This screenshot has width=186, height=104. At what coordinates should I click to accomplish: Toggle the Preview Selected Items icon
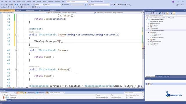[174, 13]
